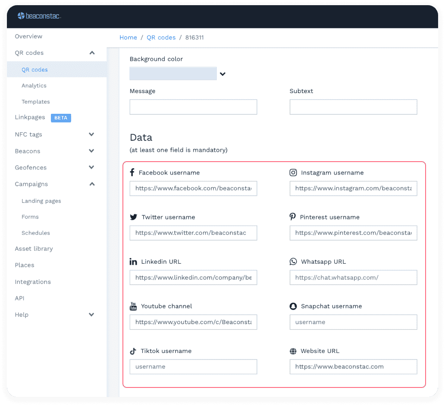Screen dimensions: 445x406
Task: Expand the Help section
Action: [91, 314]
